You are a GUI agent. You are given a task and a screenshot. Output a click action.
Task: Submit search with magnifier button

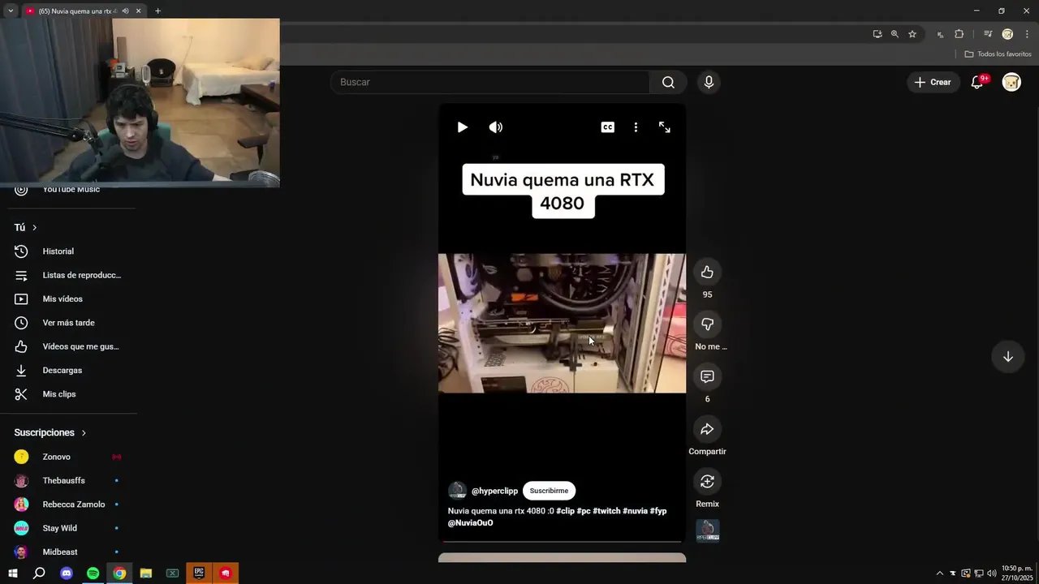tap(668, 82)
